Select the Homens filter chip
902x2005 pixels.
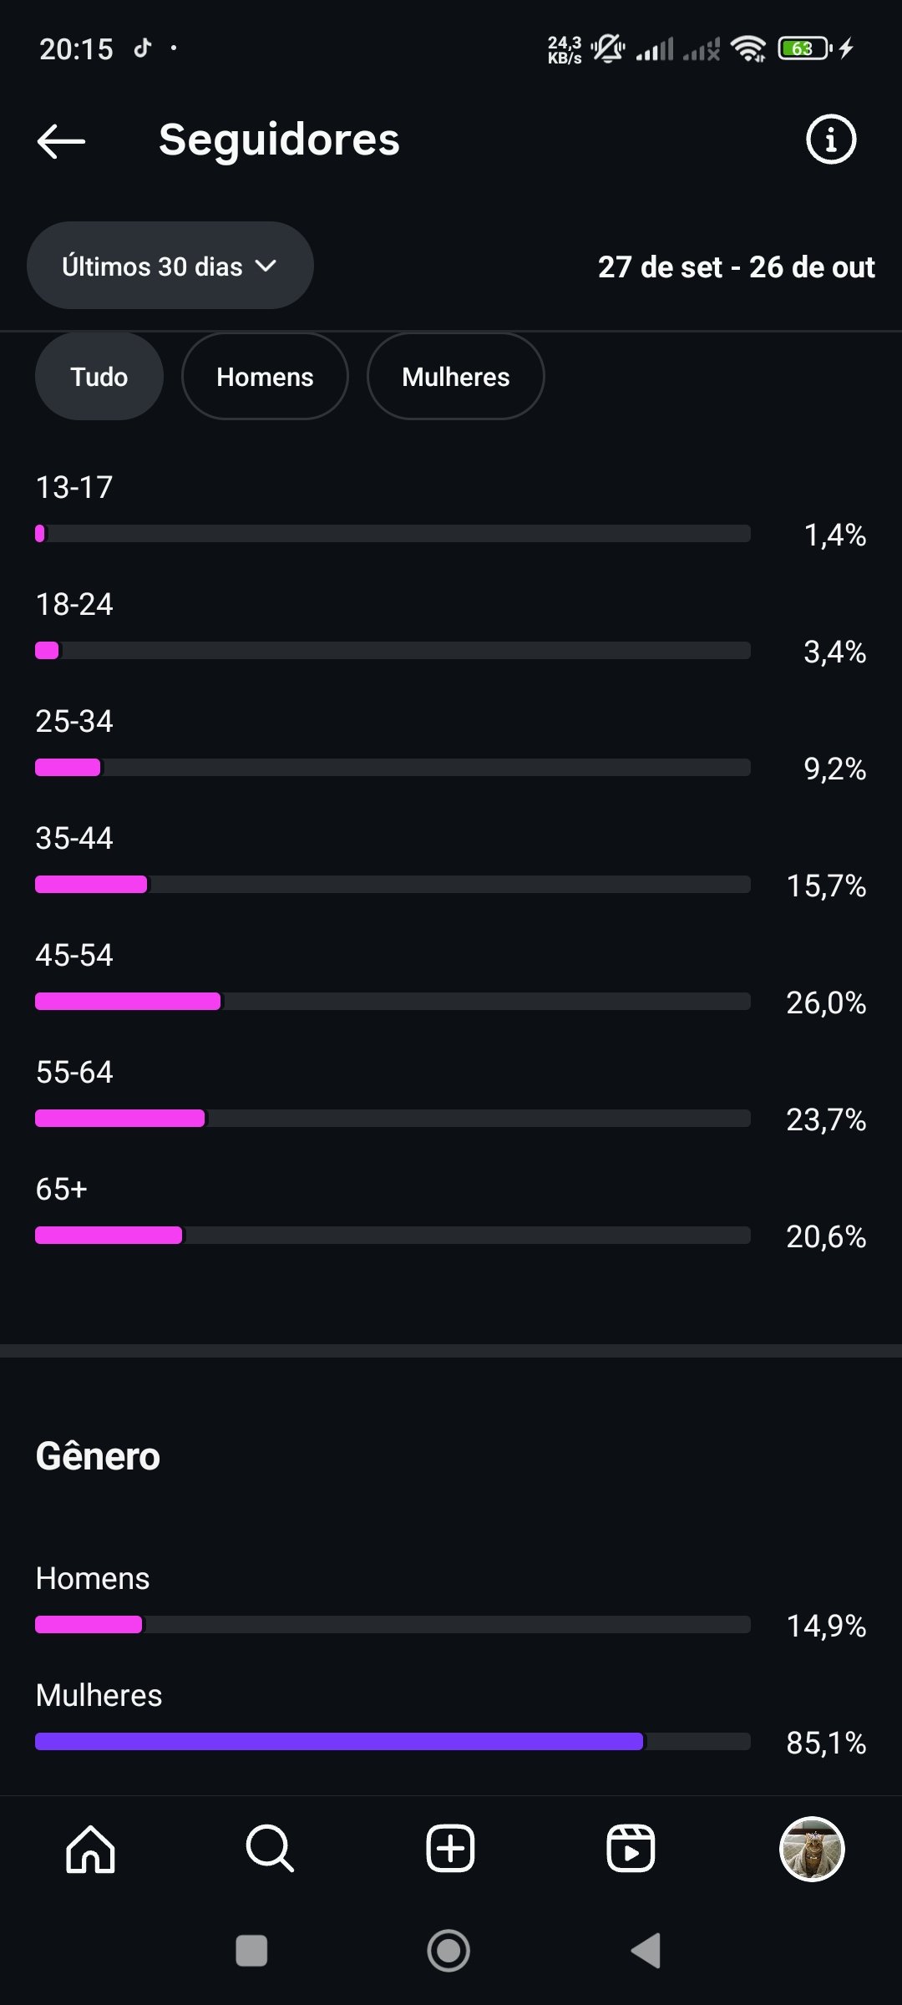coord(265,377)
